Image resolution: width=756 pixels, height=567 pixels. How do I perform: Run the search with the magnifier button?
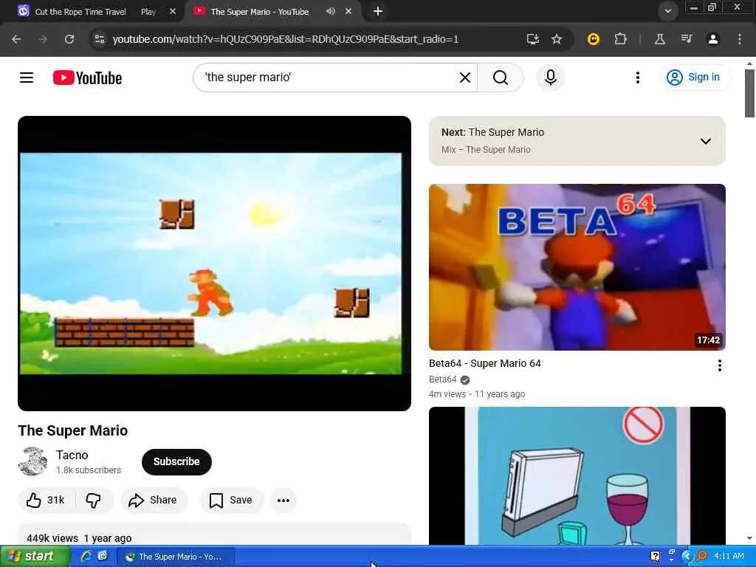tap(501, 77)
